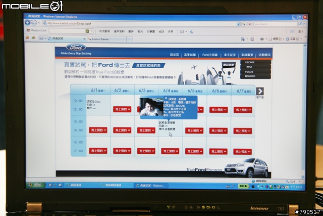
Task: Open 郵件 in the Windows Live toolbar
Action: click(x=131, y=31)
